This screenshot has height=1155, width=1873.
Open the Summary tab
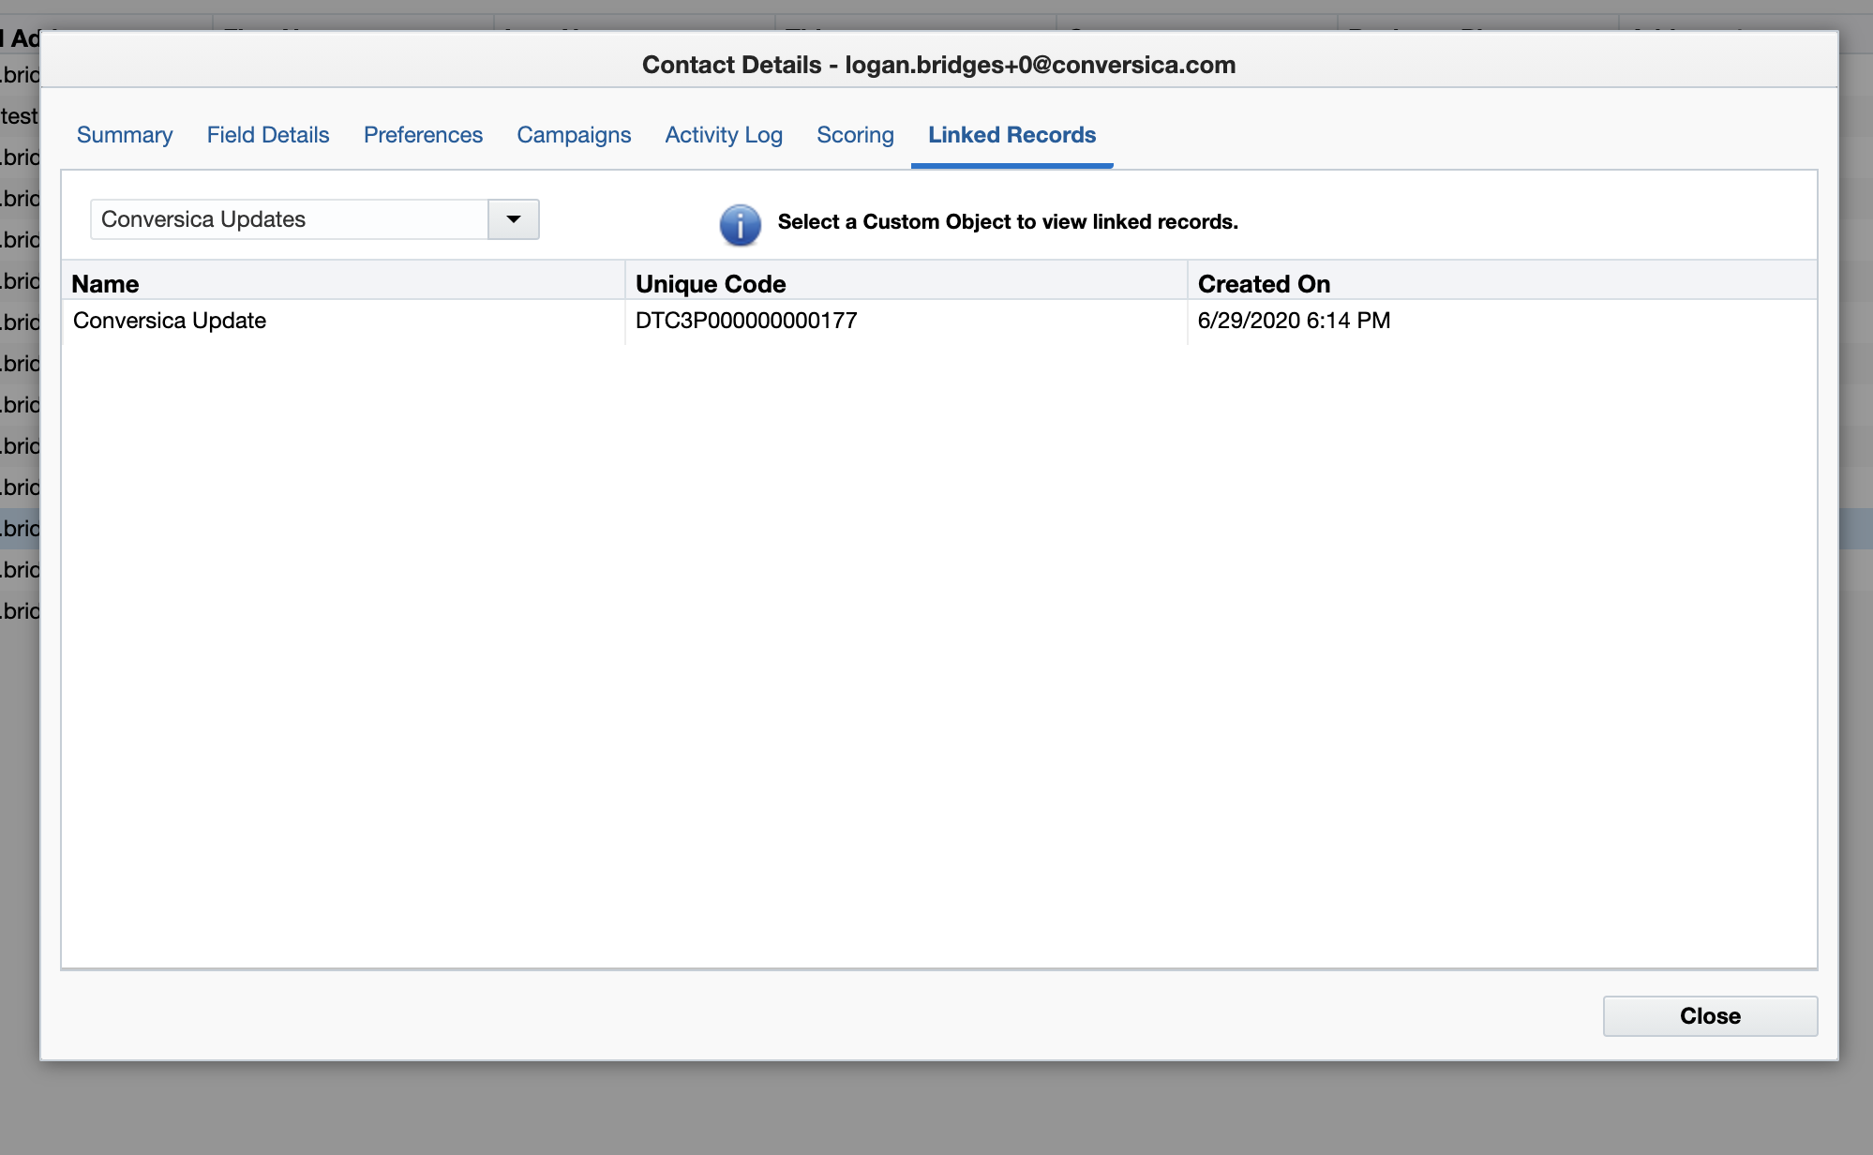pyautogui.click(x=125, y=135)
